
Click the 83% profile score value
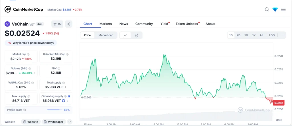click(x=67, y=110)
